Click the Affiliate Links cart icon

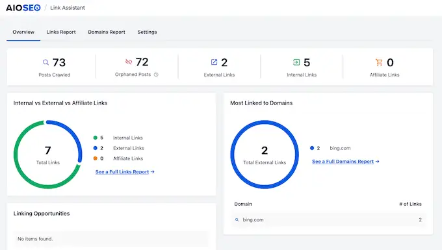click(379, 62)
